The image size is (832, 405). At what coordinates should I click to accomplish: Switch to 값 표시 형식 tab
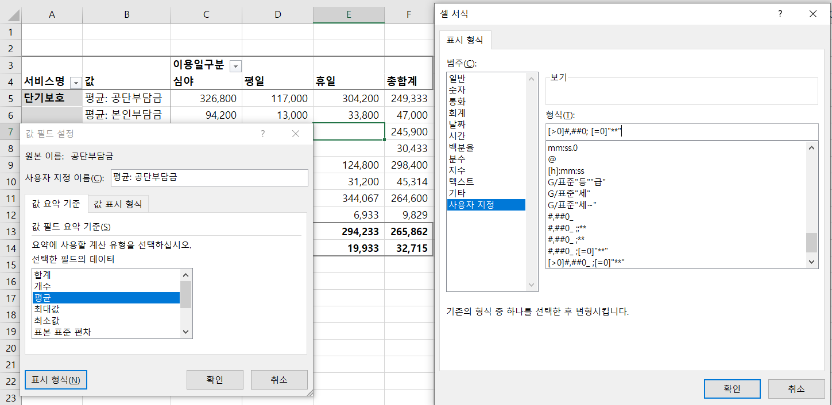[118, 204]
